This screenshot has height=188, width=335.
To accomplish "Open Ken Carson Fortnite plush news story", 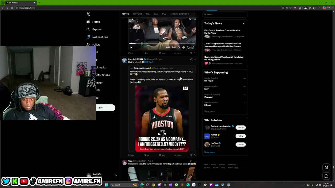I will [x=225, y=34].
